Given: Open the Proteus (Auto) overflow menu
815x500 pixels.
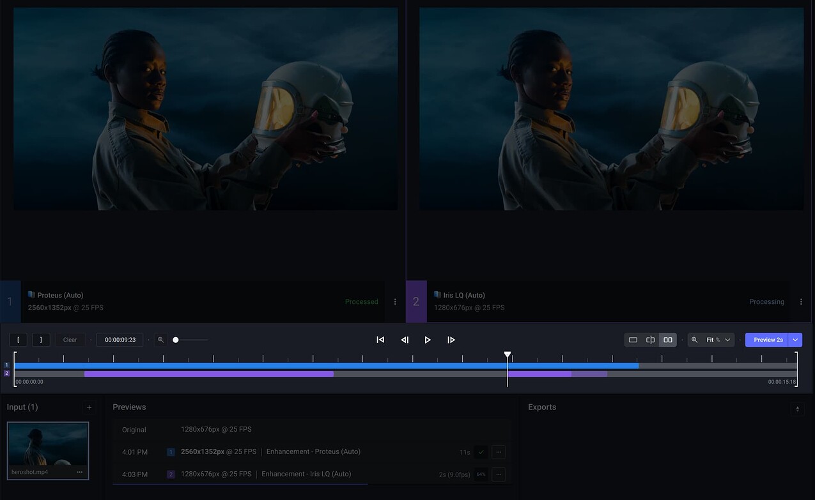Looking at the screenshot, I should click(394, 301).
